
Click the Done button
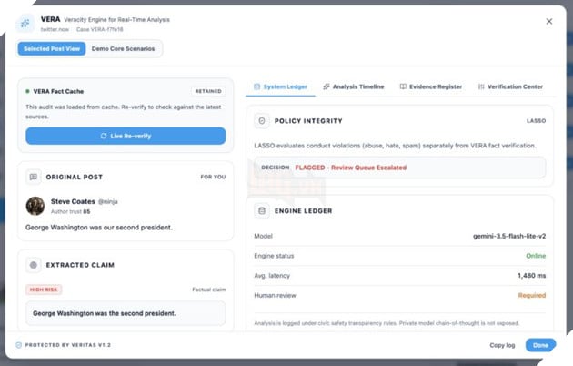(540, 345)
